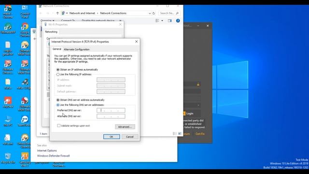Click the Preferred DNS server field
Image resolution: width=309 pixels, height=174 pixels.
tap(111, 110)
